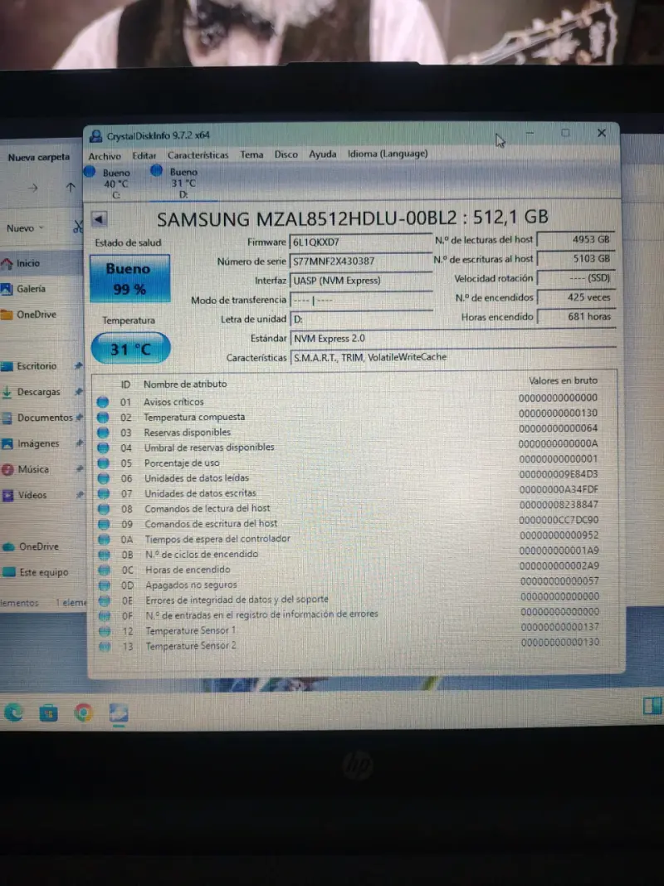This screenshot has height=886, width=664.
Task: Click the forward arrow in File Explorer
Action: [32, 188]
